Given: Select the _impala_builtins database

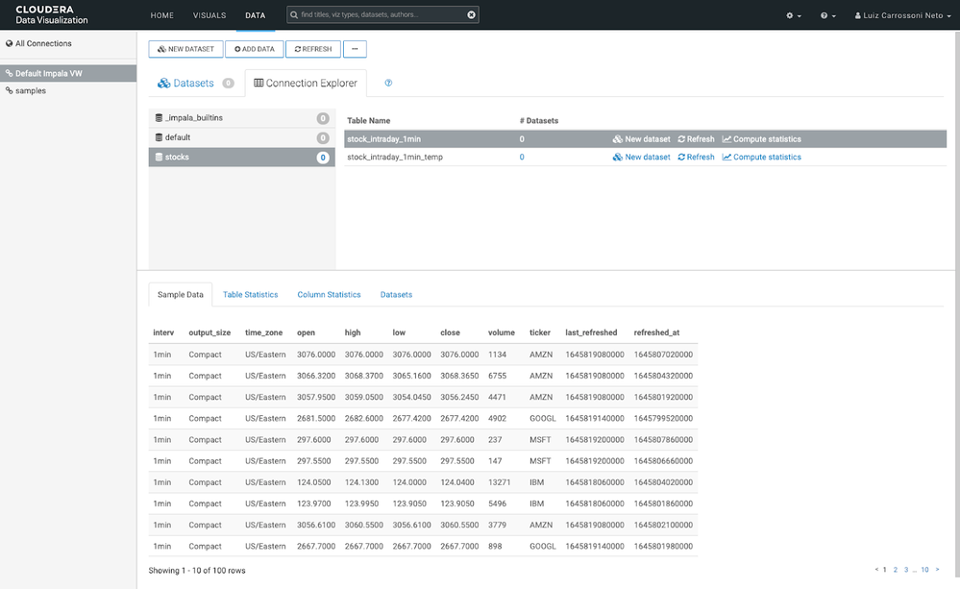Looking at the screenshot, I should (x=241, y=118).
